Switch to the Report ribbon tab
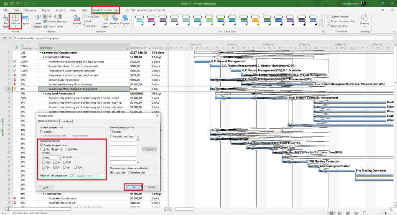397x215 pixels. click(46, 10)
